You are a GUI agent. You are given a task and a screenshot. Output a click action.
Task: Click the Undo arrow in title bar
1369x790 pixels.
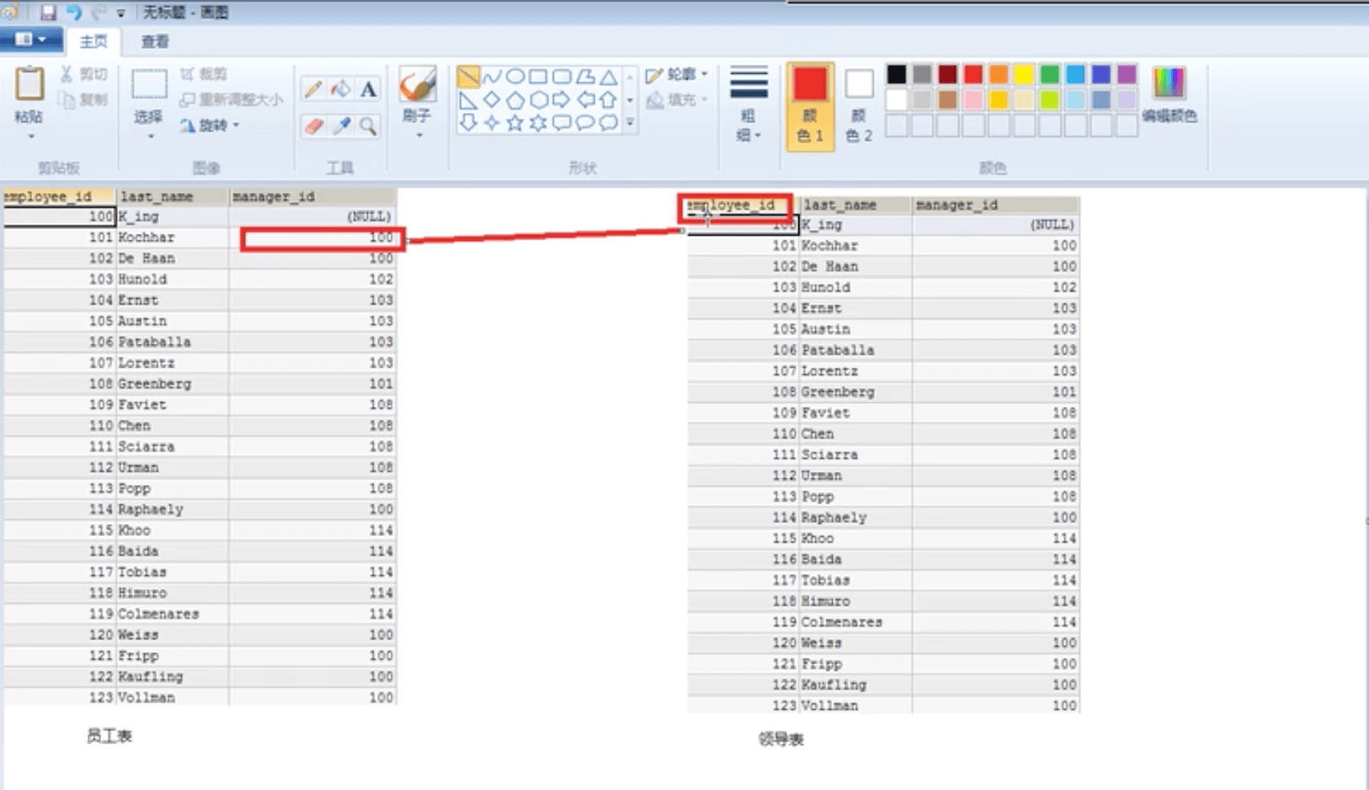click(x=74, y=12)
